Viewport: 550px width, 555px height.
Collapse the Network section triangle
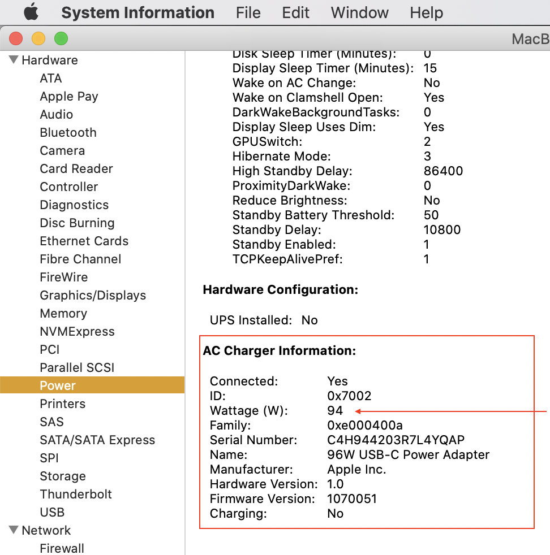(14, 530)
